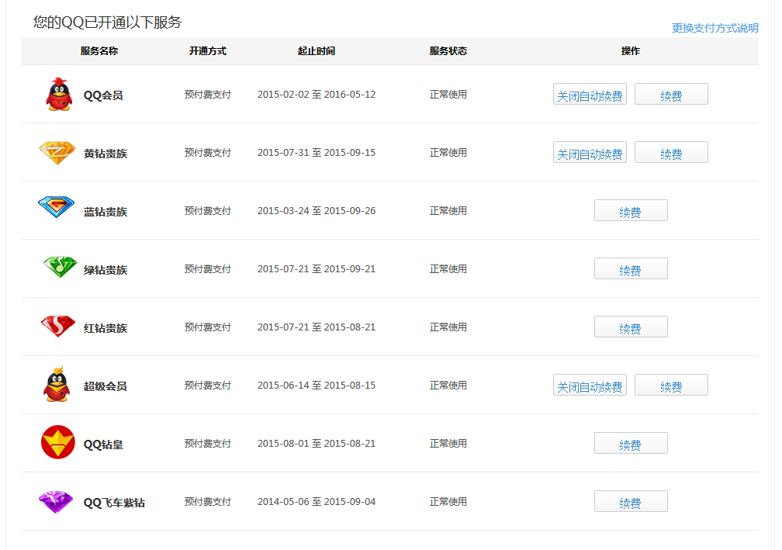Click 续费 for 绿钻贵族
The image size is (782, 550).
coord(631,268)
